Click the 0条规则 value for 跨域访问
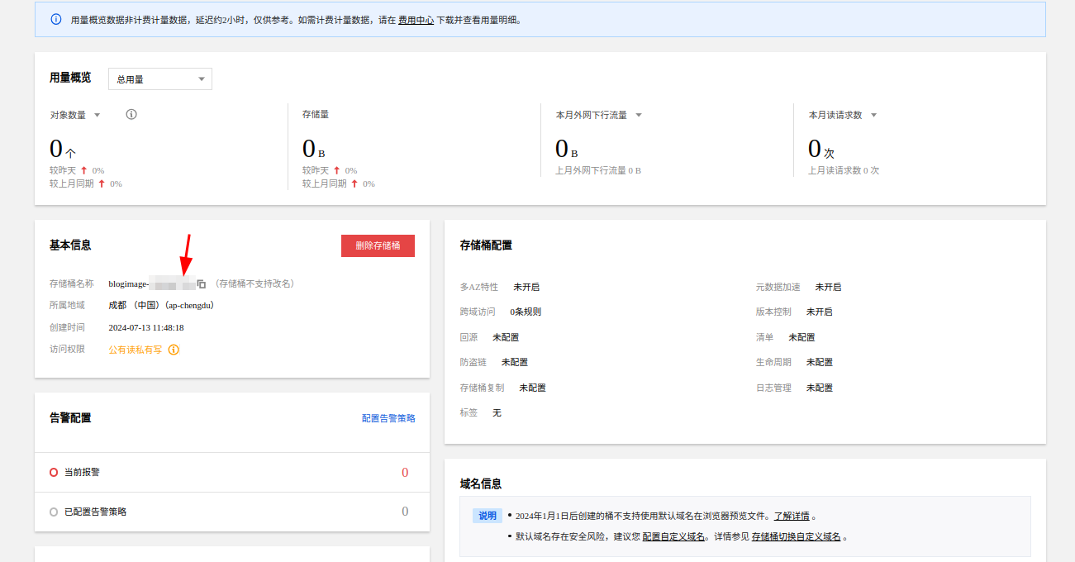The height and width of the screenshot is (562, 1075). click(526, 312)
